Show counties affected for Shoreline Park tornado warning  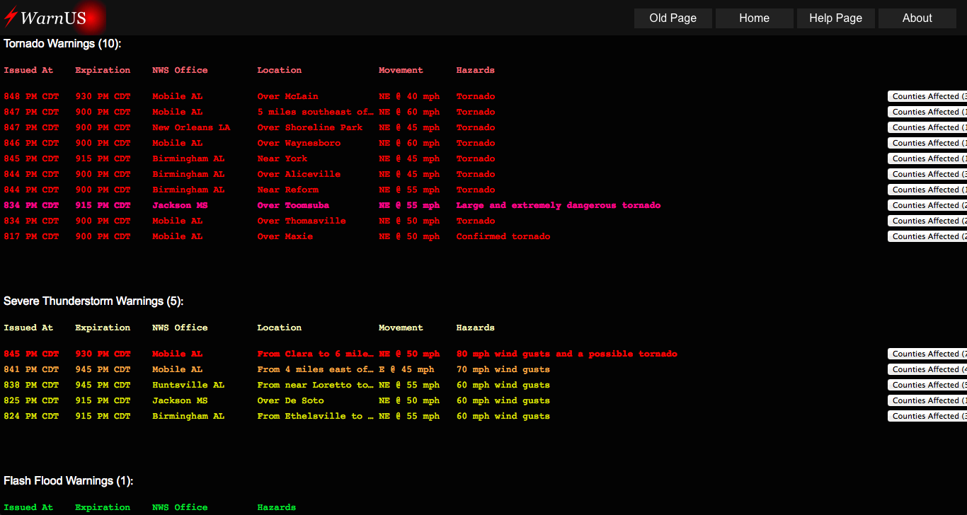click(927, 127)
